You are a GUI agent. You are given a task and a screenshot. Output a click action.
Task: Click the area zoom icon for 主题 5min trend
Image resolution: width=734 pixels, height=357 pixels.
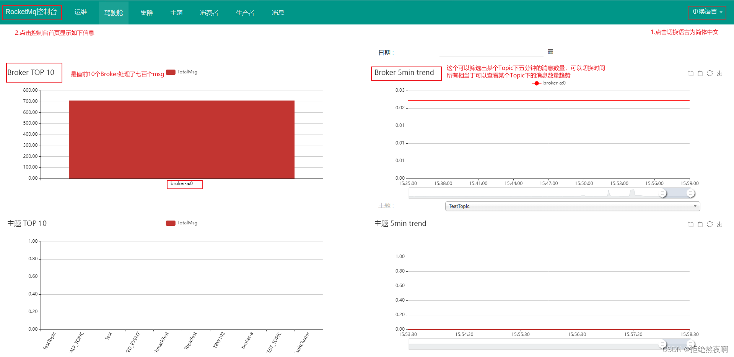coord(691,224)
